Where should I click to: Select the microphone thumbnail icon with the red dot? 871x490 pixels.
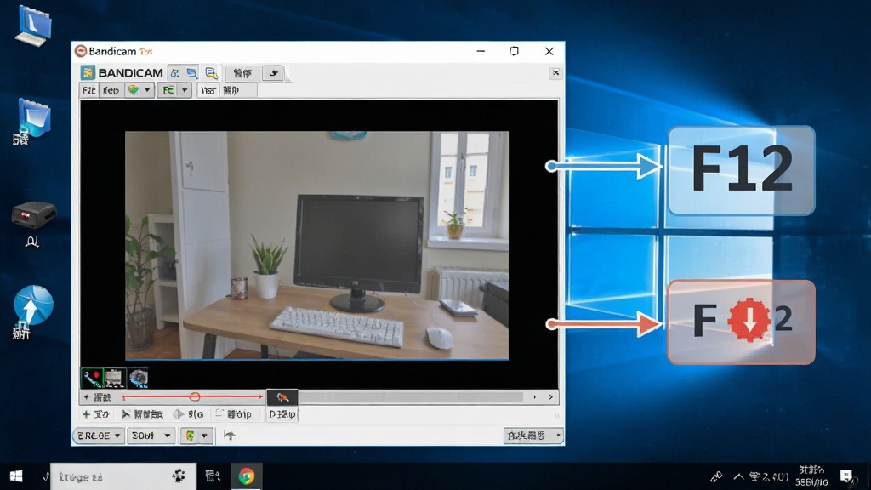(92, 378)
